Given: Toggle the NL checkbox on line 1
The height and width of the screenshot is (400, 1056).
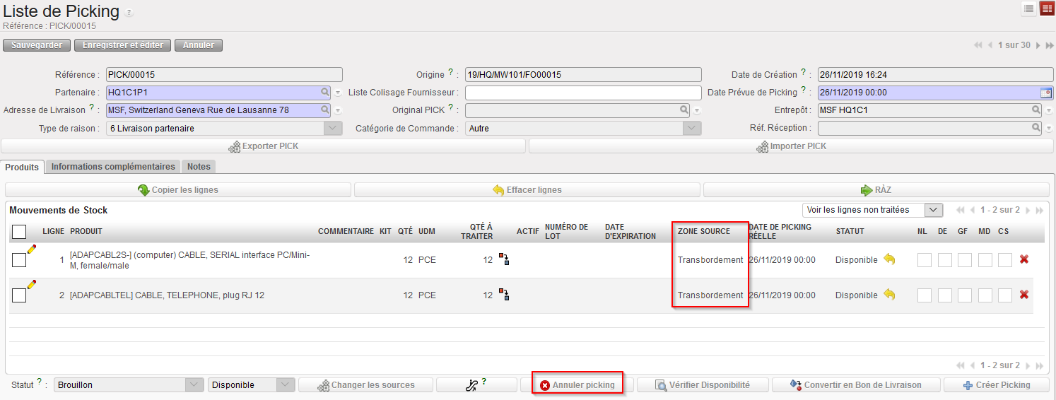Looking at the screenshot, I should 924,260.
